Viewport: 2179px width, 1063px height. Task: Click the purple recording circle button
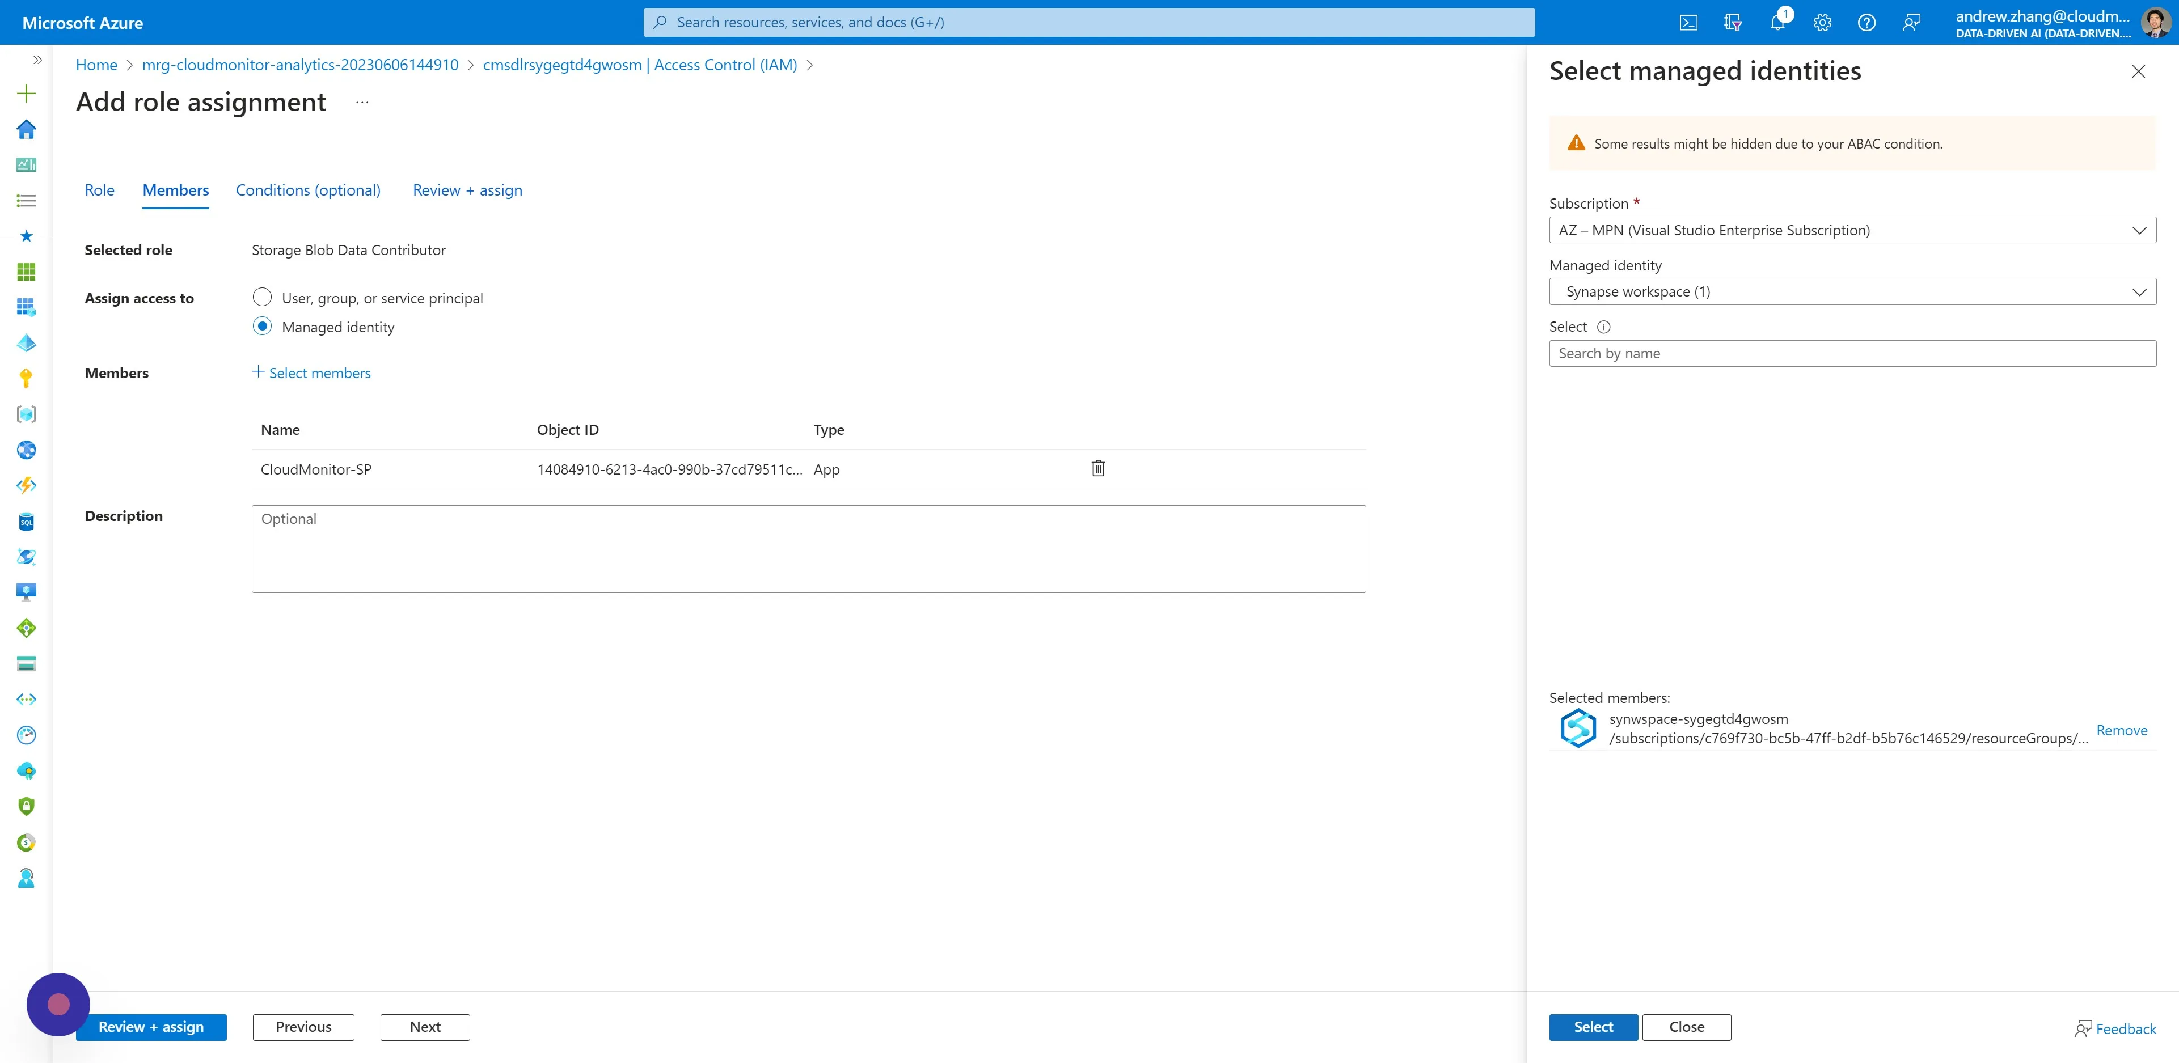57,1005
